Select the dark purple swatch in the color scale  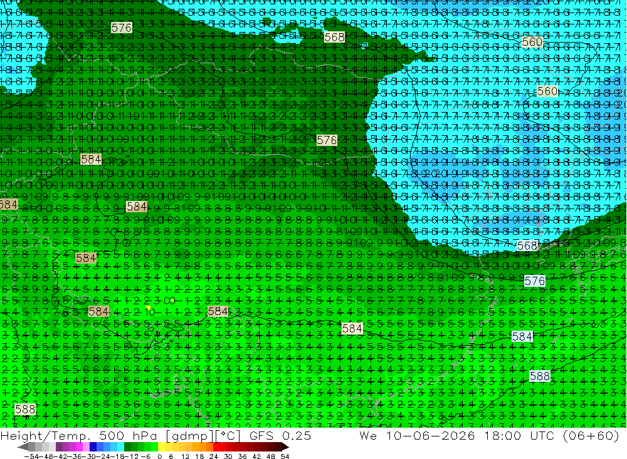coord(59,447)
